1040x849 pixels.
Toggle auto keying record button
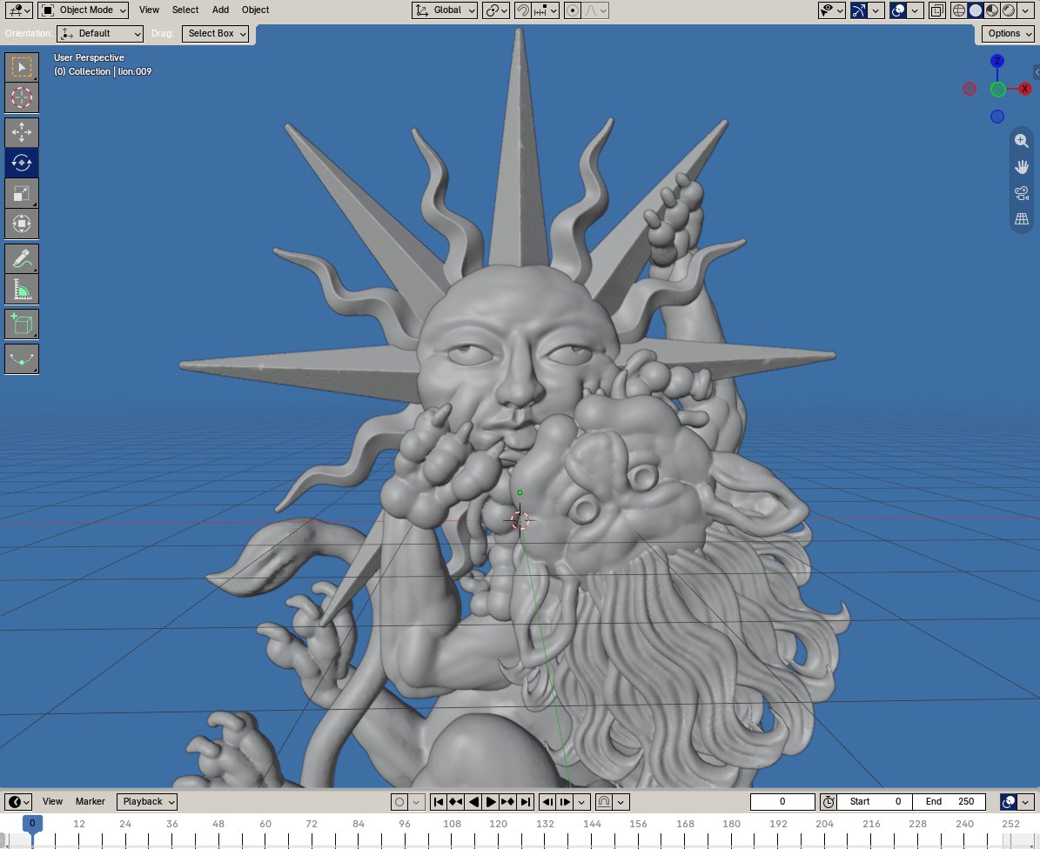point(399,802)
